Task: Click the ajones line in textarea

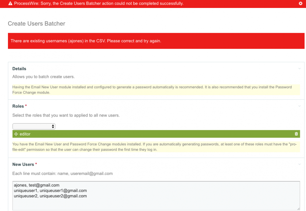Action: click(36, 185)
